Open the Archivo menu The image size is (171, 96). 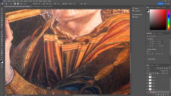(x=5, y=1)
